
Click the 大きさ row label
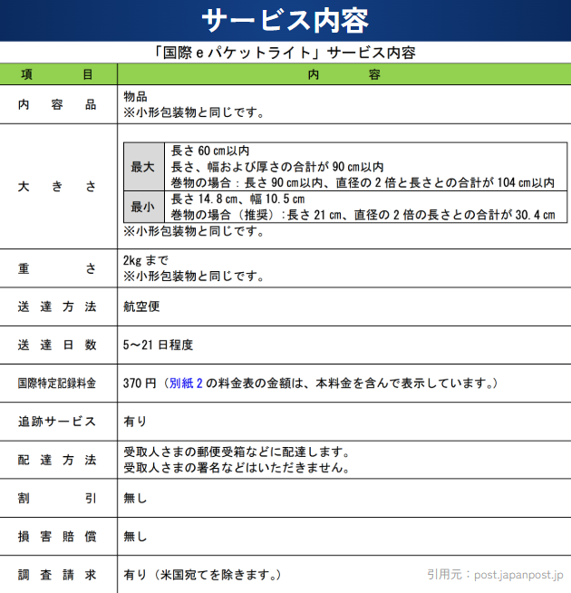(x=57, y=187)
